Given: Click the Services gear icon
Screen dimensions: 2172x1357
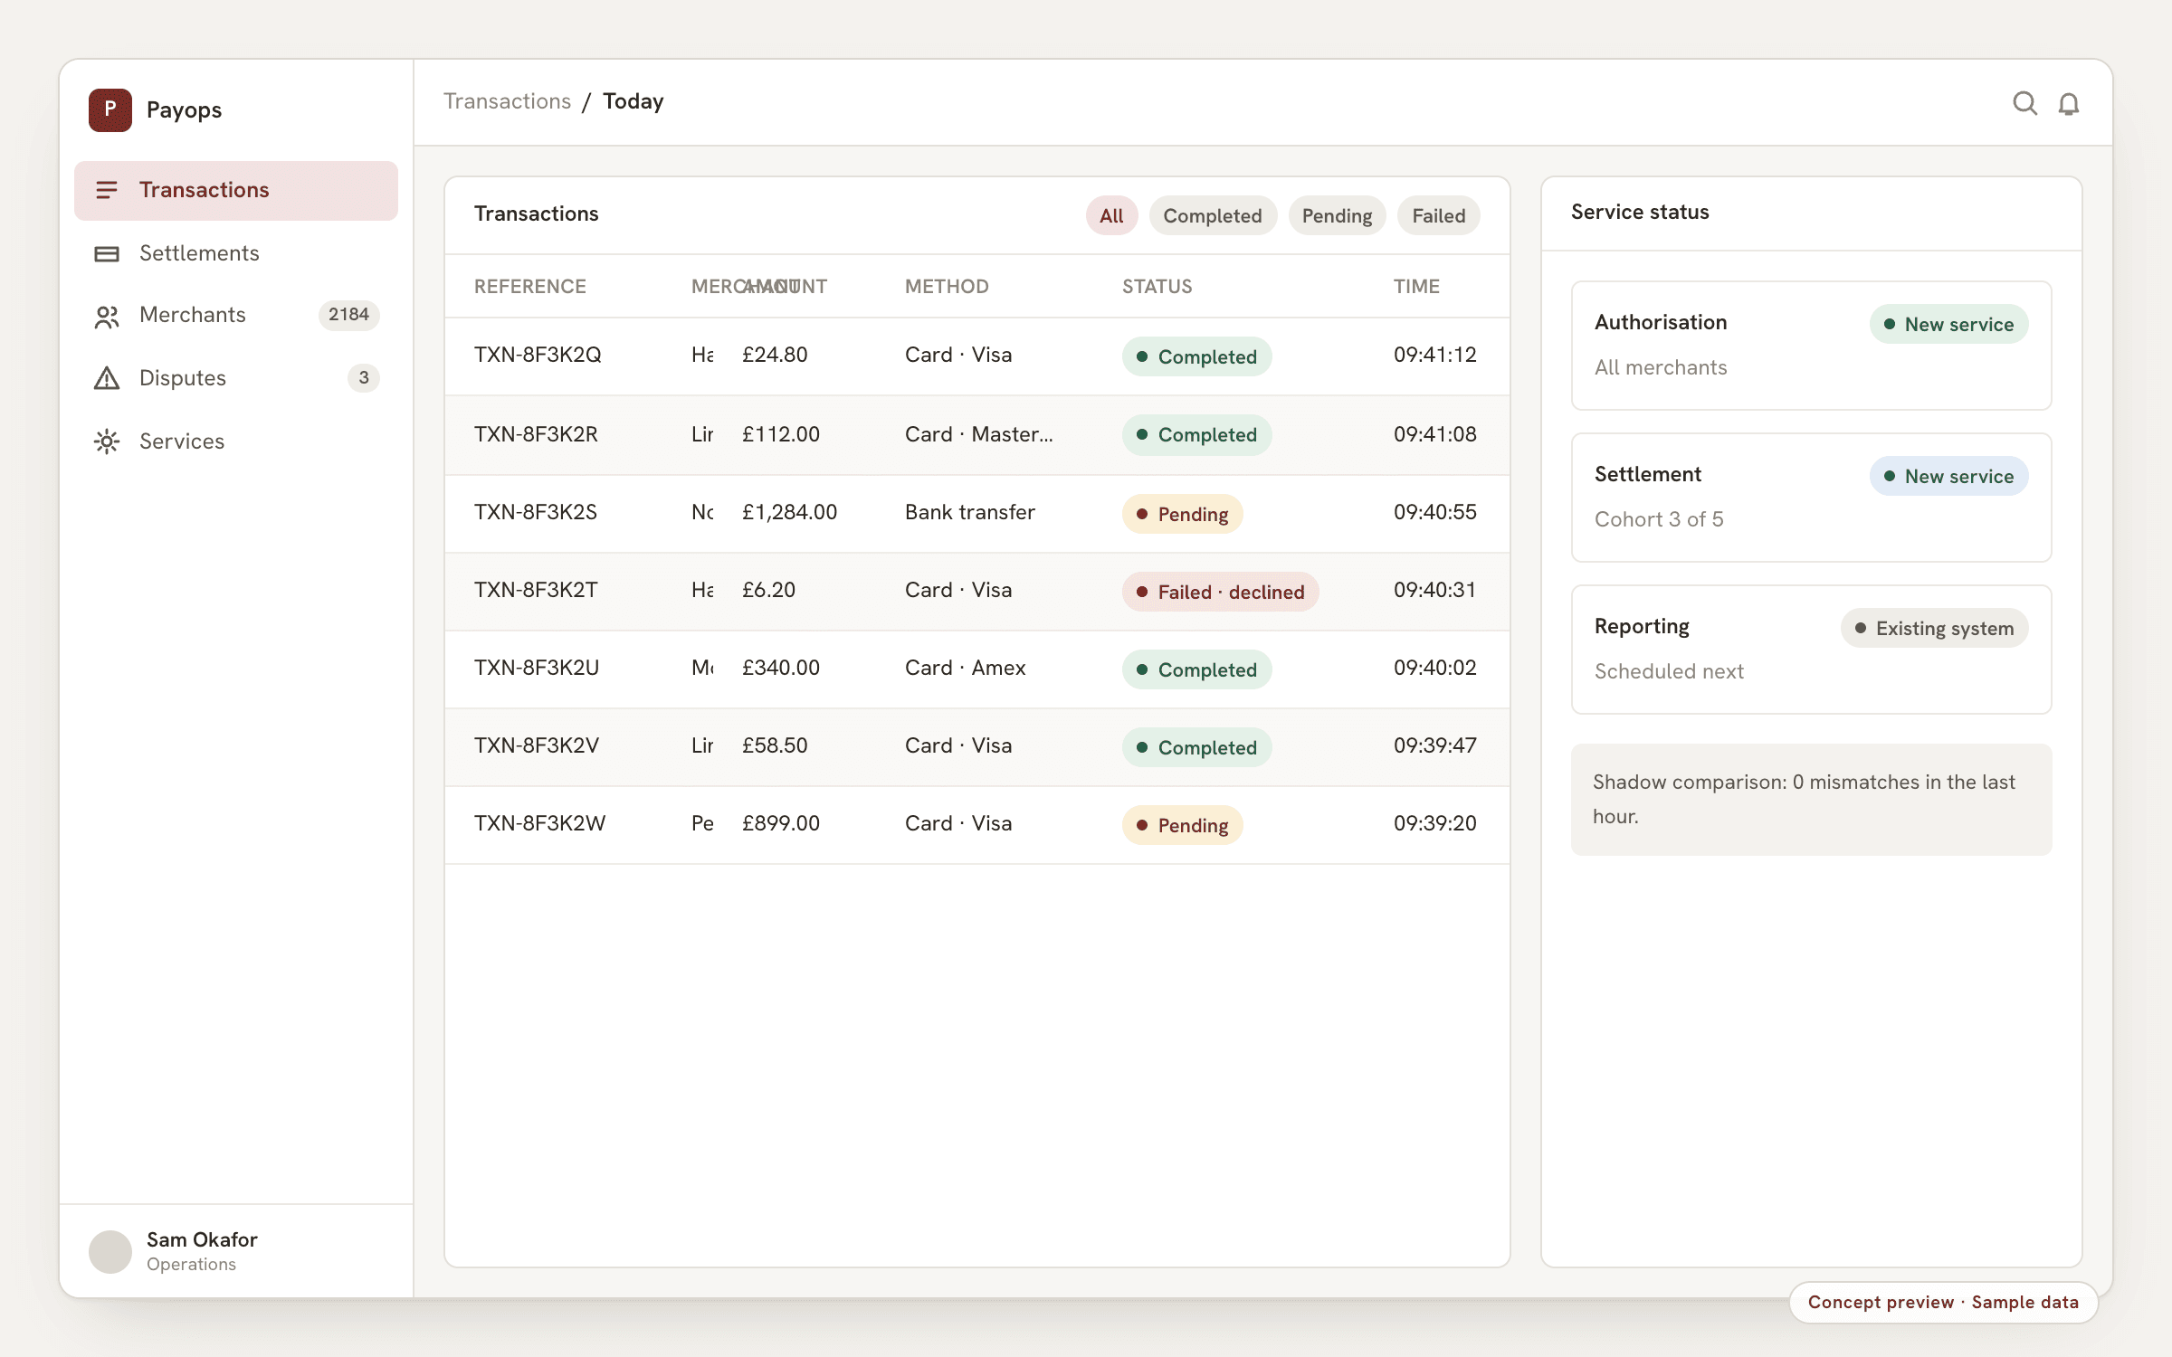Looking at the screenshot, I should click(107, 441).
